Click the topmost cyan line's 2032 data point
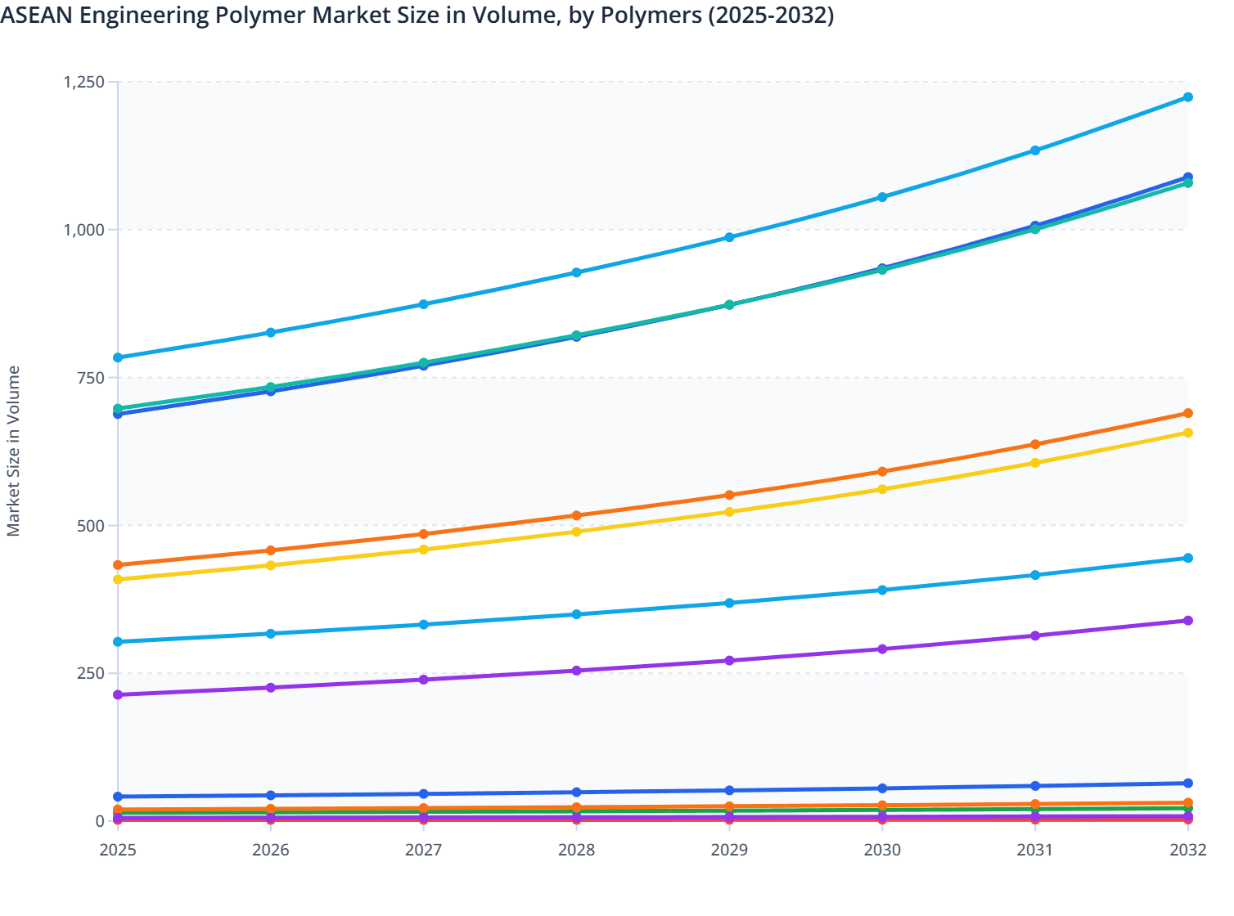This screenshot has width=1234, height=916. [1187, 97]
